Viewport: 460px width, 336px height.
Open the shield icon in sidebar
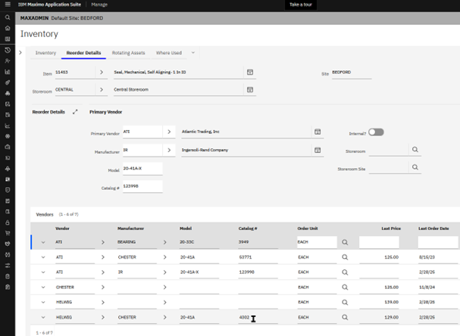click(x=8, y=190)
